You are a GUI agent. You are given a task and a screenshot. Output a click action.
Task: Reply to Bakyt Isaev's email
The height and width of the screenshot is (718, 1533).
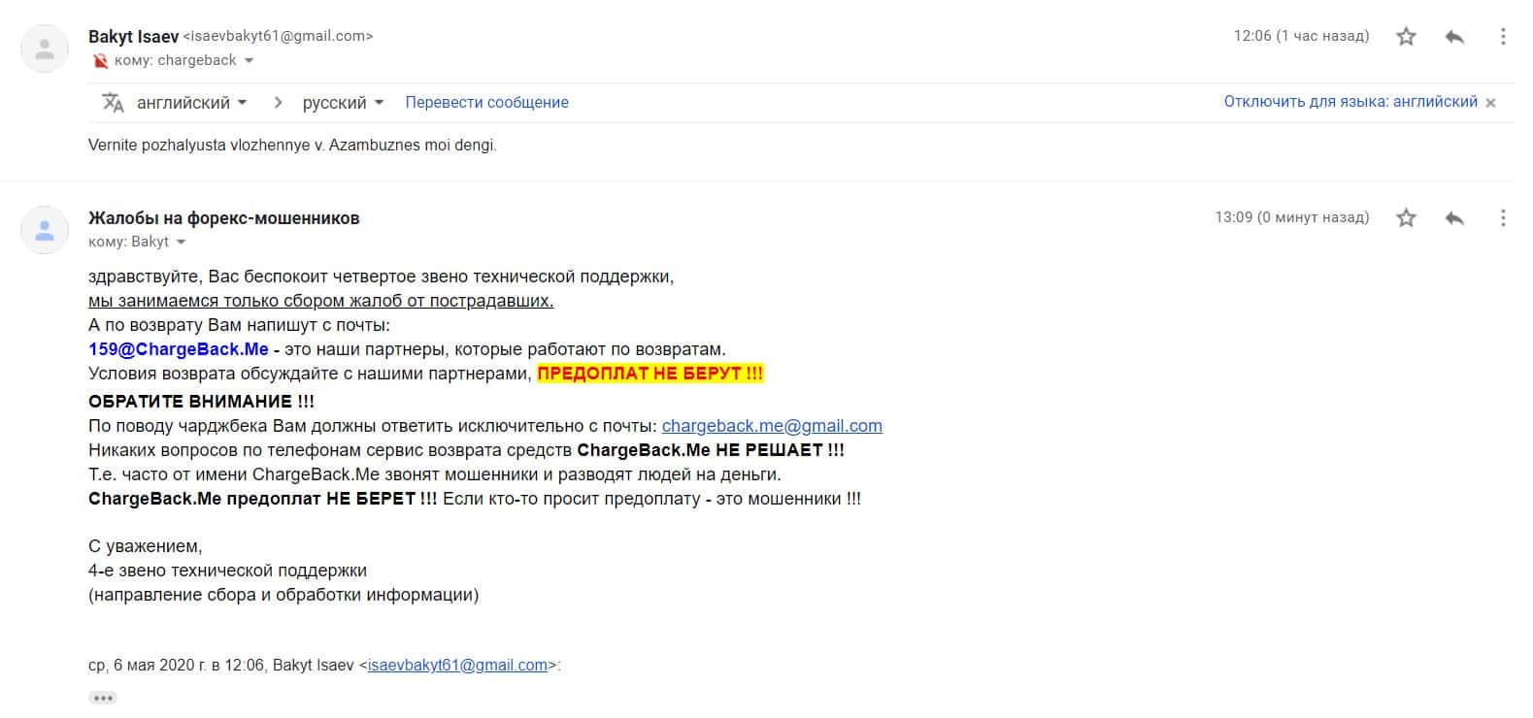1454,37
